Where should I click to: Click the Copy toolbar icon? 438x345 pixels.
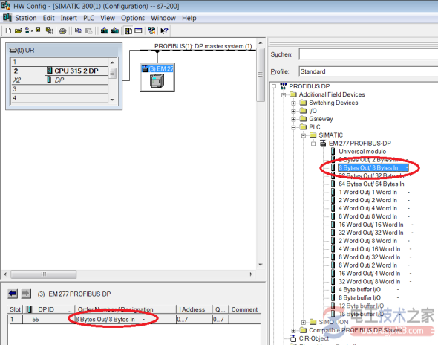(79, 30)
